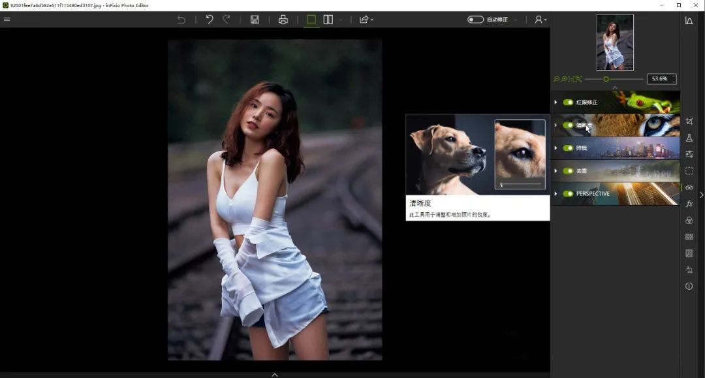Expand the 降噪 section

[556, 148]
